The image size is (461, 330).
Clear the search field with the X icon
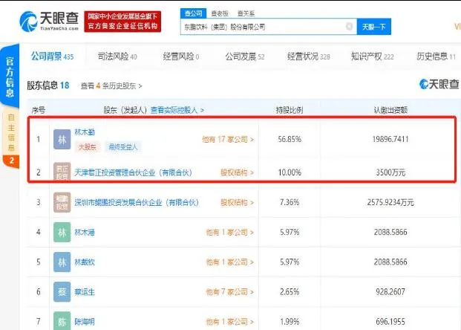(350, 27)
